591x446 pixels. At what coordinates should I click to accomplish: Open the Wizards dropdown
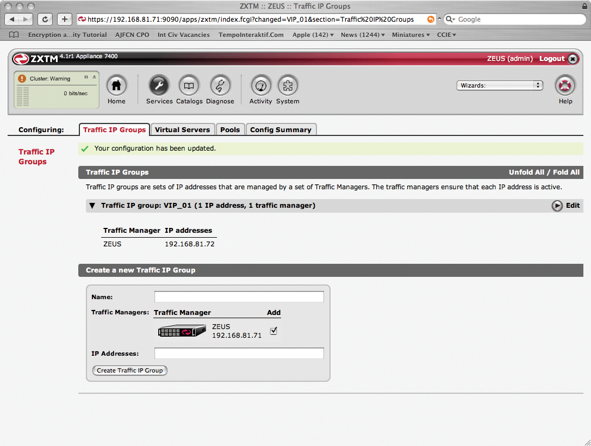(x=500, y=85)
